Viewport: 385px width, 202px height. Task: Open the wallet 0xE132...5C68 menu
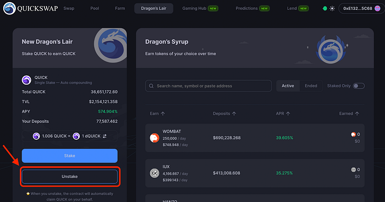(x=361, y=8)
